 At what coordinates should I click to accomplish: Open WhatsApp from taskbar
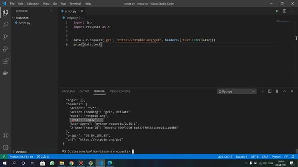(52, 163)
